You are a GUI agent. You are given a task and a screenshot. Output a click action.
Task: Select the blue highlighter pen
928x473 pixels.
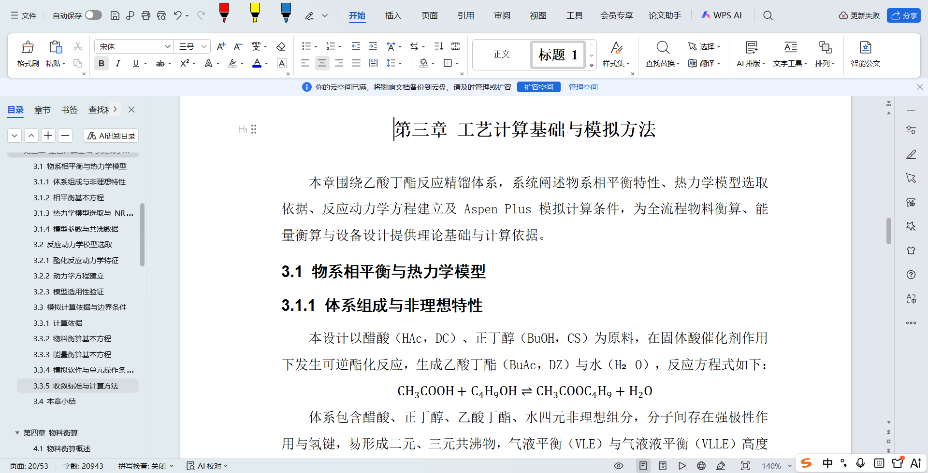click(x=286, y=13)
